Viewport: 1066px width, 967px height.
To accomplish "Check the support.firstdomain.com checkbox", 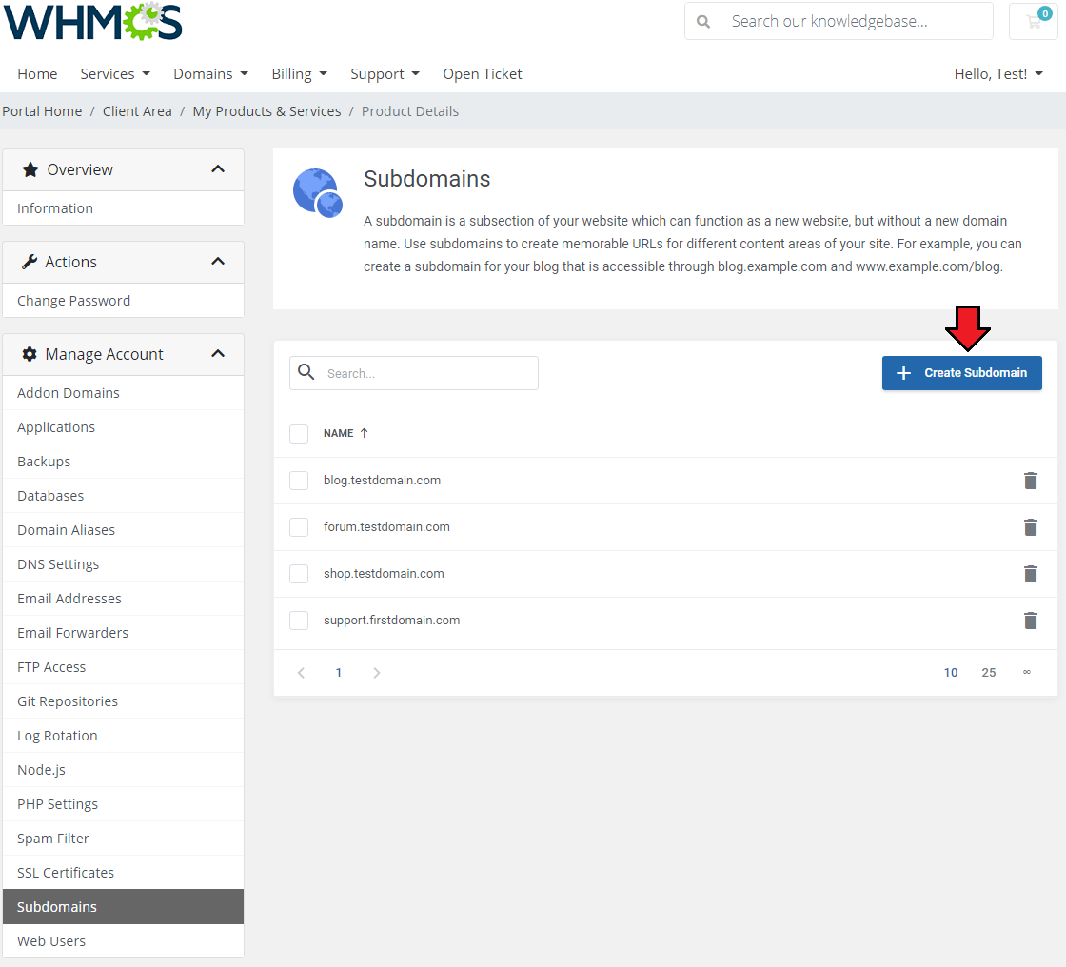I will pos(299,621).
